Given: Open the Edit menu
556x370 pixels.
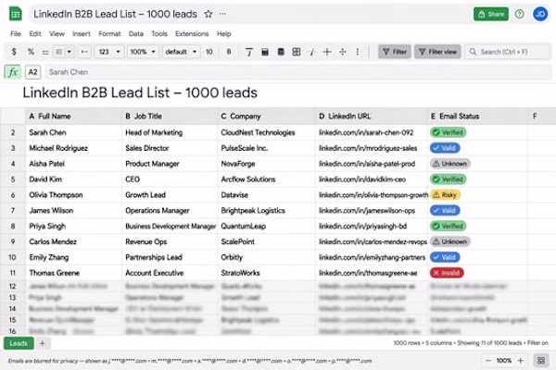Looking at the screenshot, I should (x=35, y=34).
